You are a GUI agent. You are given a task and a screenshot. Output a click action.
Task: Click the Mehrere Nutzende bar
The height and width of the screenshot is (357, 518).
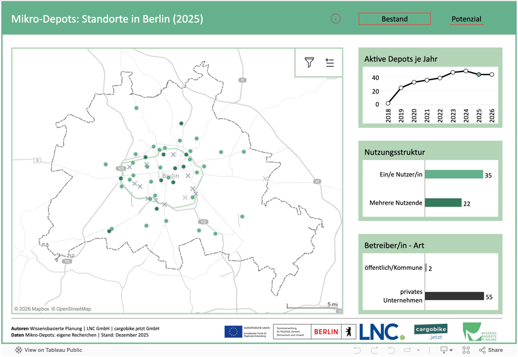[443, 202]
